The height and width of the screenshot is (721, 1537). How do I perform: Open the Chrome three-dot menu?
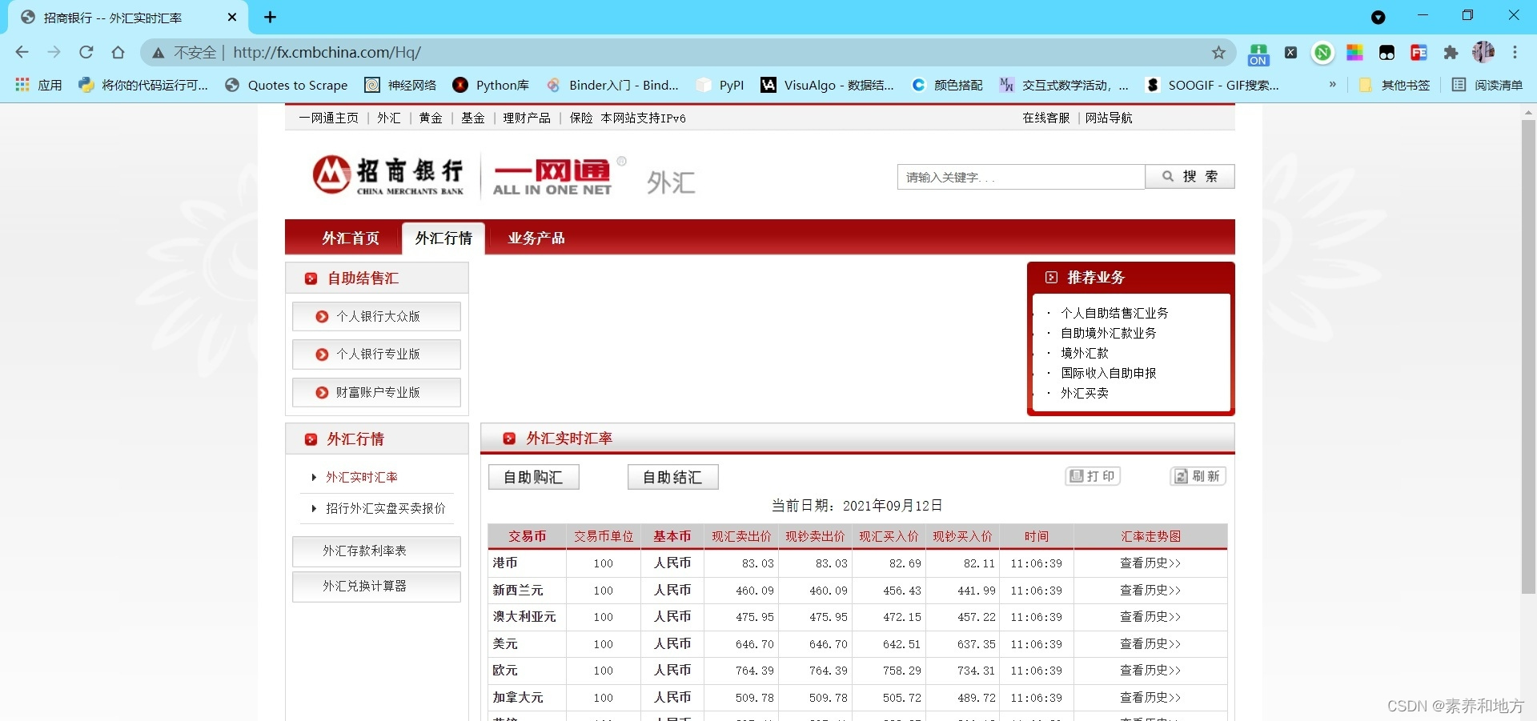coord(1515,52)
